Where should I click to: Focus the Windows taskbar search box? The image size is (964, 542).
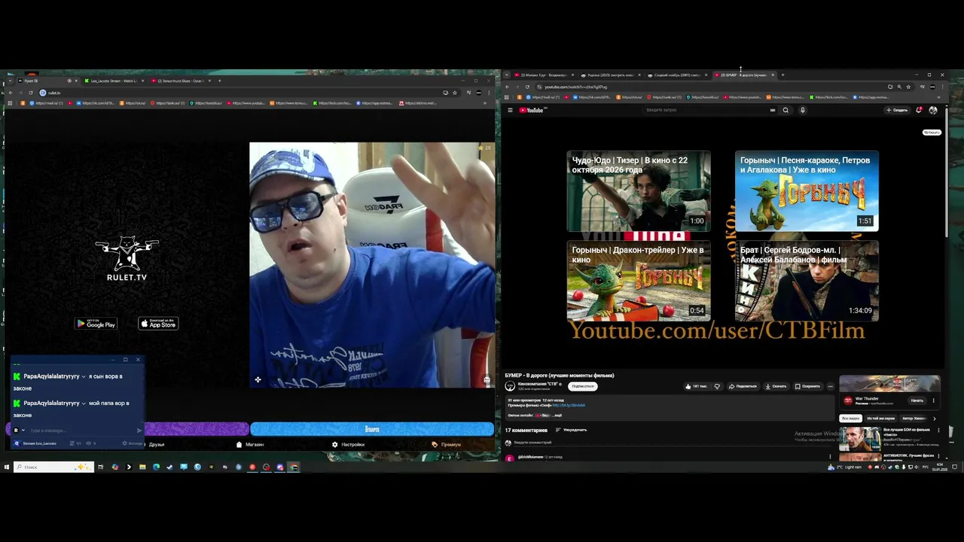53,467
